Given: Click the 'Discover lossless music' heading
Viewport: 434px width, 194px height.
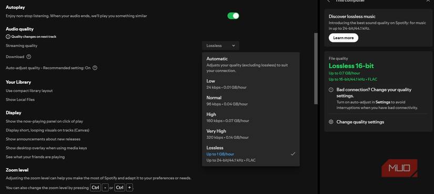Looking at the screenshot, I should coord(352,17).
